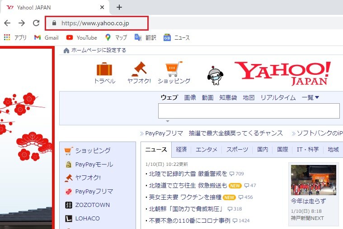Open the 翻訳 translate bookmark
This screenshot has width=343, height=229.
145,37
